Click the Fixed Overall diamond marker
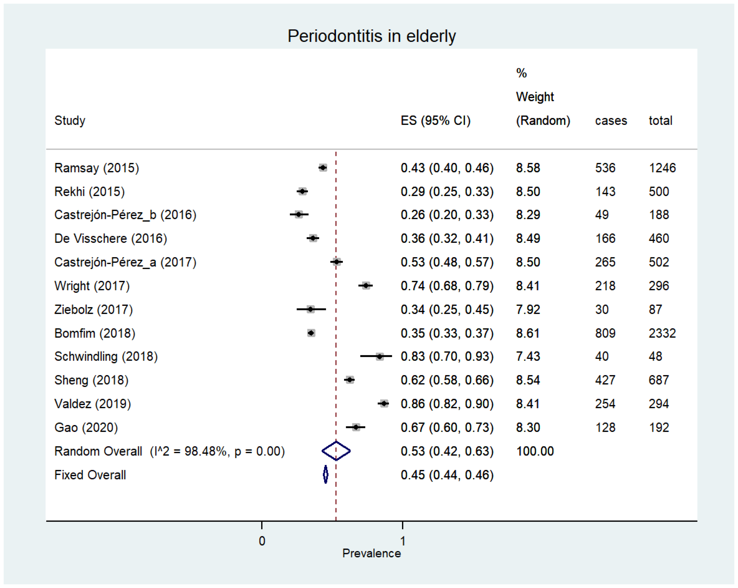Viewport: 738px width, 588px height. pyautogui.click(x=326, y=475)
